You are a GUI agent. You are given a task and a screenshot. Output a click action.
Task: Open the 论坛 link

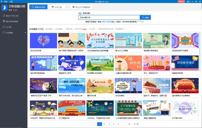click(x=115, y=22)
